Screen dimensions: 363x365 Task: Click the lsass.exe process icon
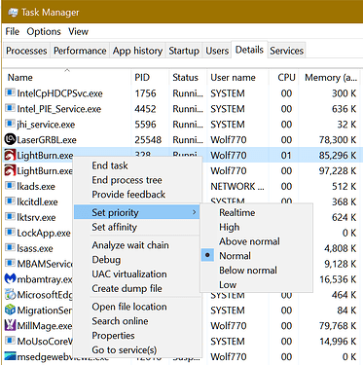coord(10,248)
